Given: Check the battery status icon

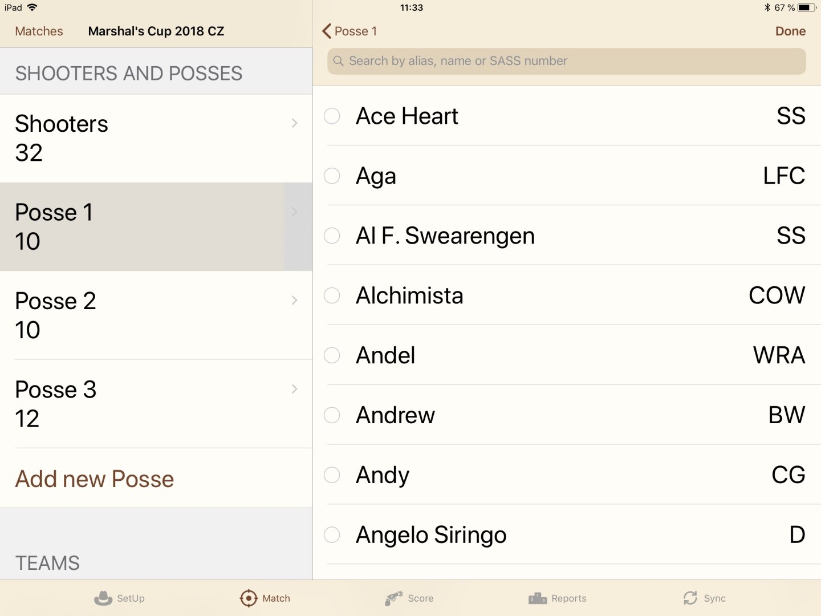Looking at the screenshot, I should pyautogui.click(x=807, y=7).
